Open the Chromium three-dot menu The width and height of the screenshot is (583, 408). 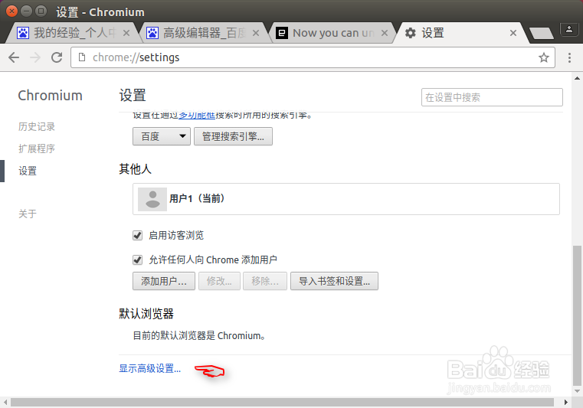click(569, 57)
